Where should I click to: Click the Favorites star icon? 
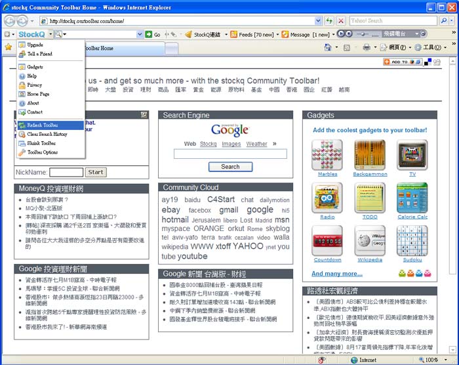(x=9, y=47)
